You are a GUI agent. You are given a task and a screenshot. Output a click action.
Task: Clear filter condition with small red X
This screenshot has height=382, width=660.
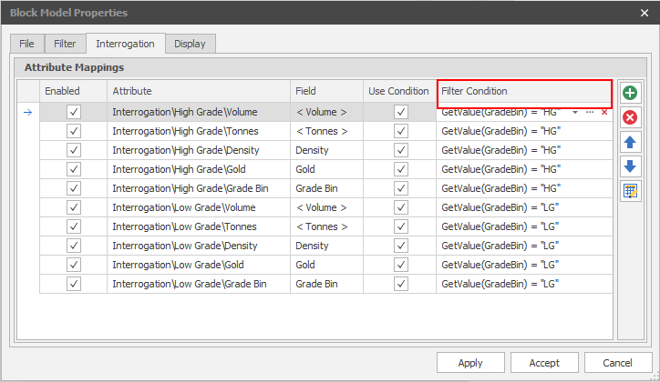(x=603, y=112)
